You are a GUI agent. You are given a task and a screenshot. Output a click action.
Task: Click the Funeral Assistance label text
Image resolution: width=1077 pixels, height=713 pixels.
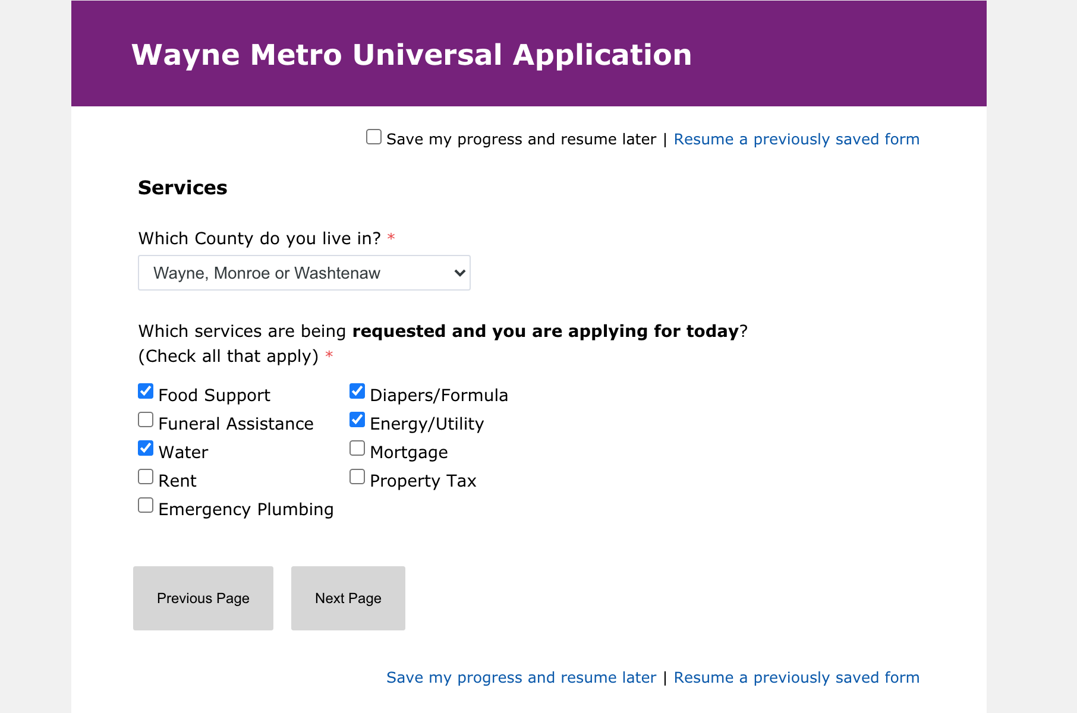(x=236, y=424)
